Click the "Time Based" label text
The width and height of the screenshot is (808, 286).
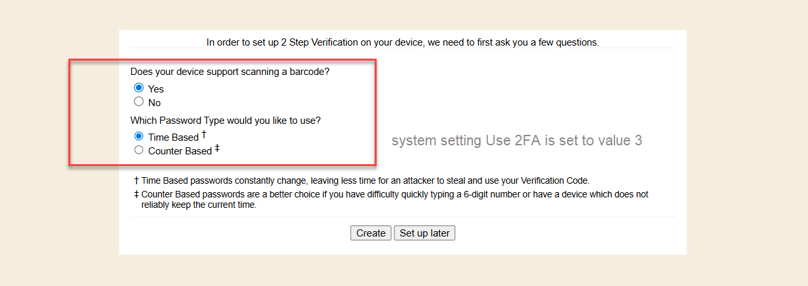coord(173,137)
